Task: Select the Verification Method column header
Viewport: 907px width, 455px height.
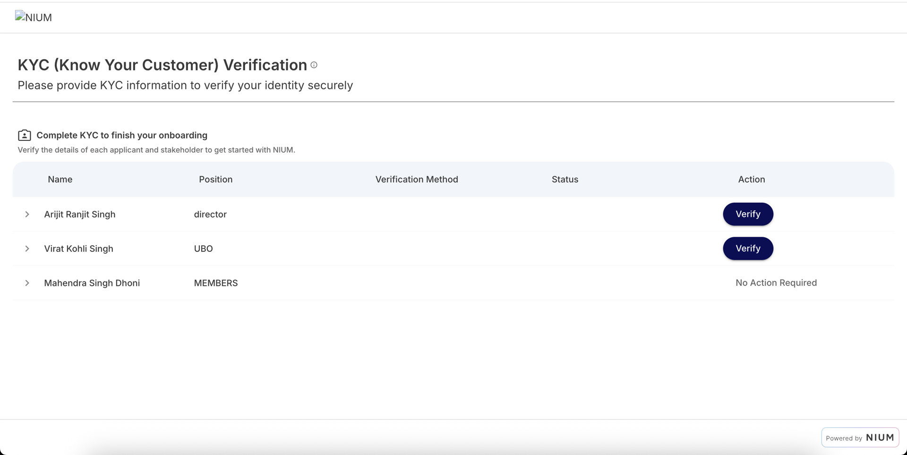Action: coord(417,180)
